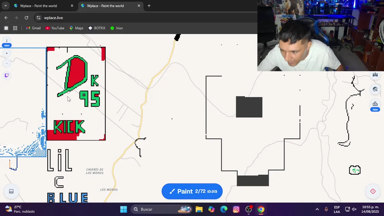Open weather widget 27°C Parc. nublado
This screenshot has width=384, height=216.
[x=20, y=209]
